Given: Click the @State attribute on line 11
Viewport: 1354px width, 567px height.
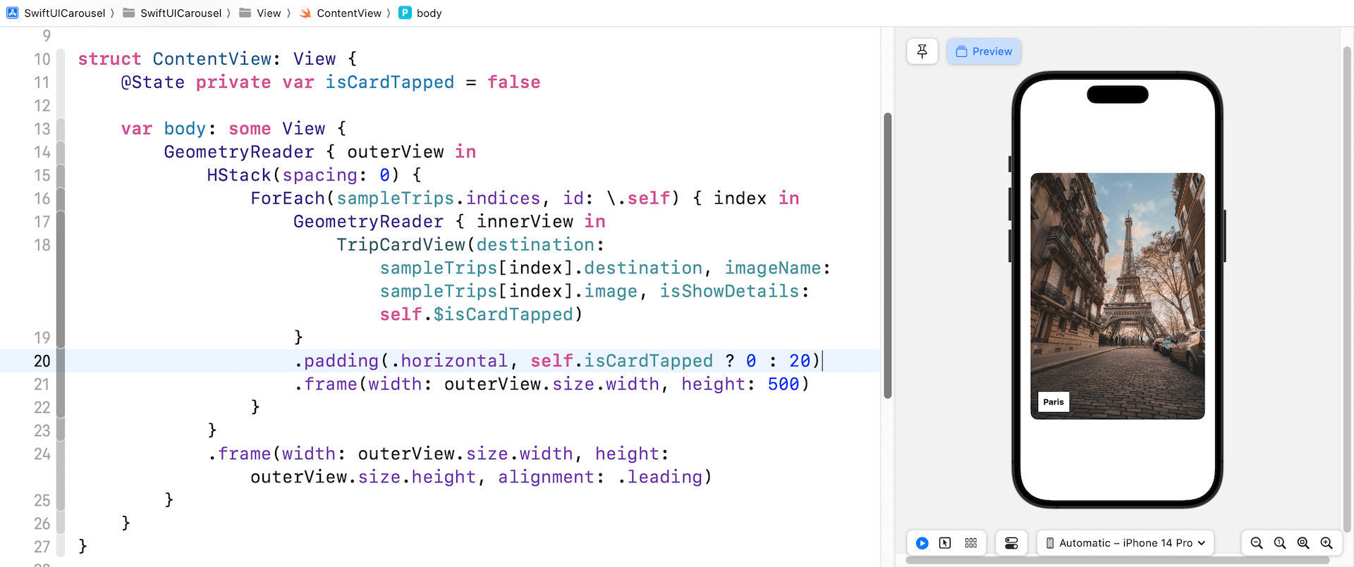Looking at the screenshot, I should pyautogui.click(x=153, y=82).
